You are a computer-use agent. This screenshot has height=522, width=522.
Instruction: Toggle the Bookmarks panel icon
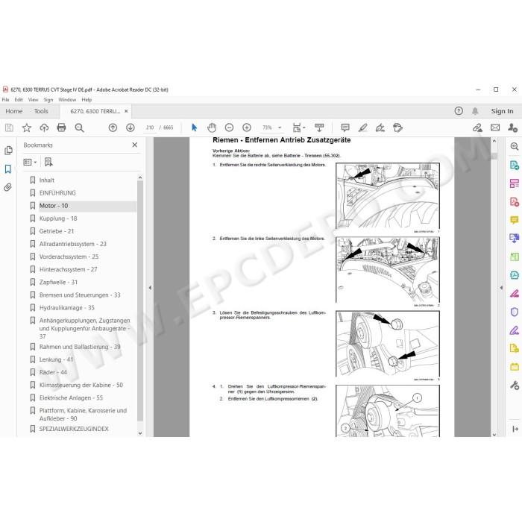(8, 169)
